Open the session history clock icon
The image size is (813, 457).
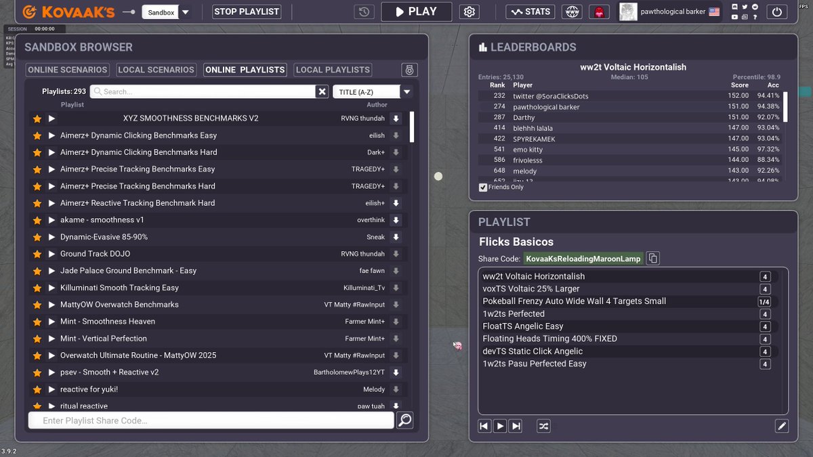(364, 12)
